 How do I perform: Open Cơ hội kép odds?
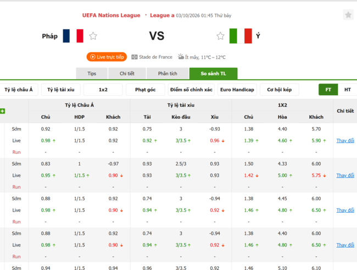tap(280, 90)
